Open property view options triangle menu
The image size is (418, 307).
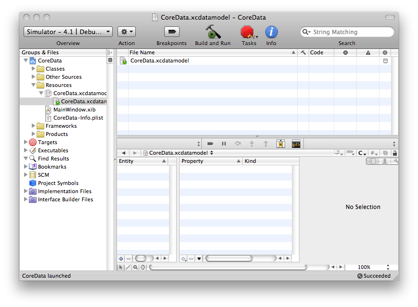point(199,258)
